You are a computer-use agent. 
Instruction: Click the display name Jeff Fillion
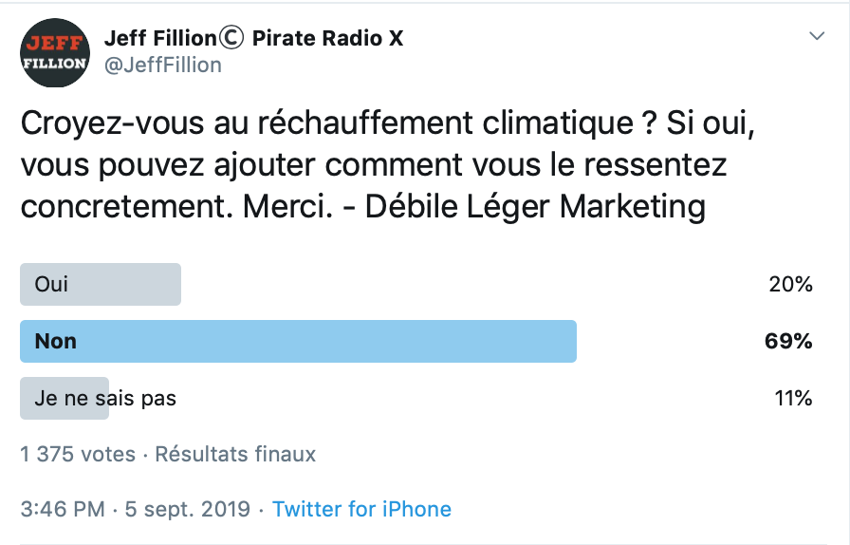point(160,38)
